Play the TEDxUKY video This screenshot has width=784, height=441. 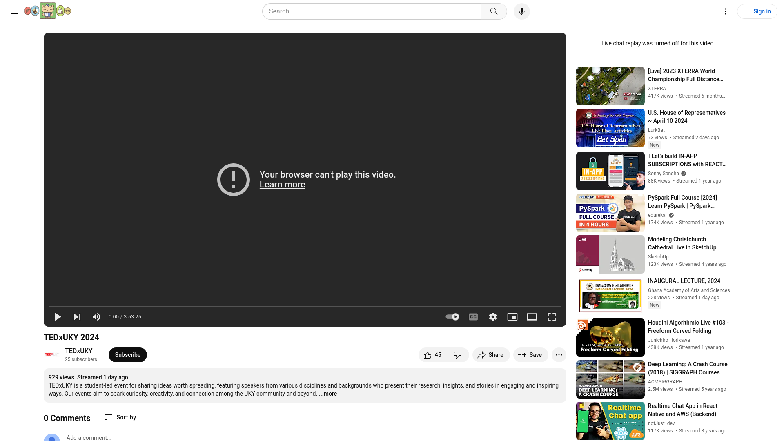coord(58,317)
